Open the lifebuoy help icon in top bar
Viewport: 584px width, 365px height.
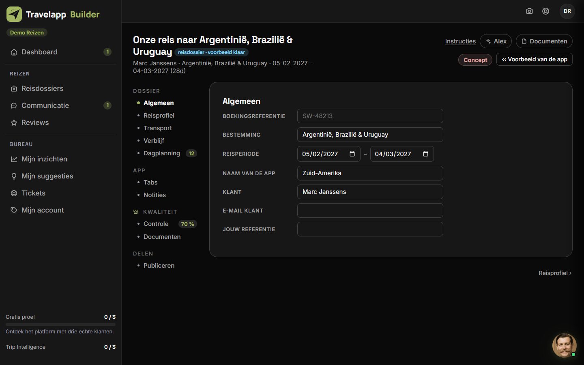point(545,11)
